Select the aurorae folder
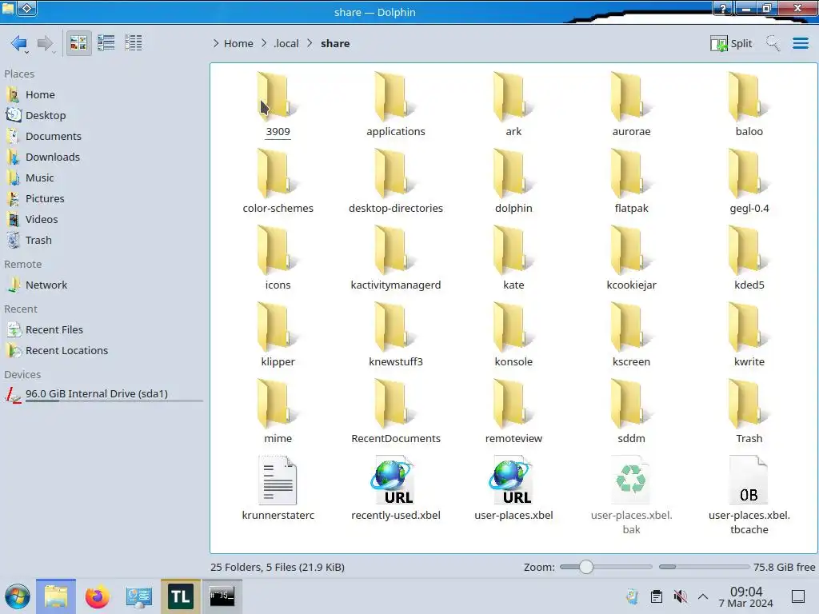The height and width of the screenshot is (614, 819). pos(632,105)
